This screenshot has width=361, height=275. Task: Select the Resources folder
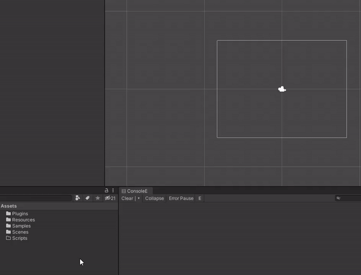tap(23, 220)
